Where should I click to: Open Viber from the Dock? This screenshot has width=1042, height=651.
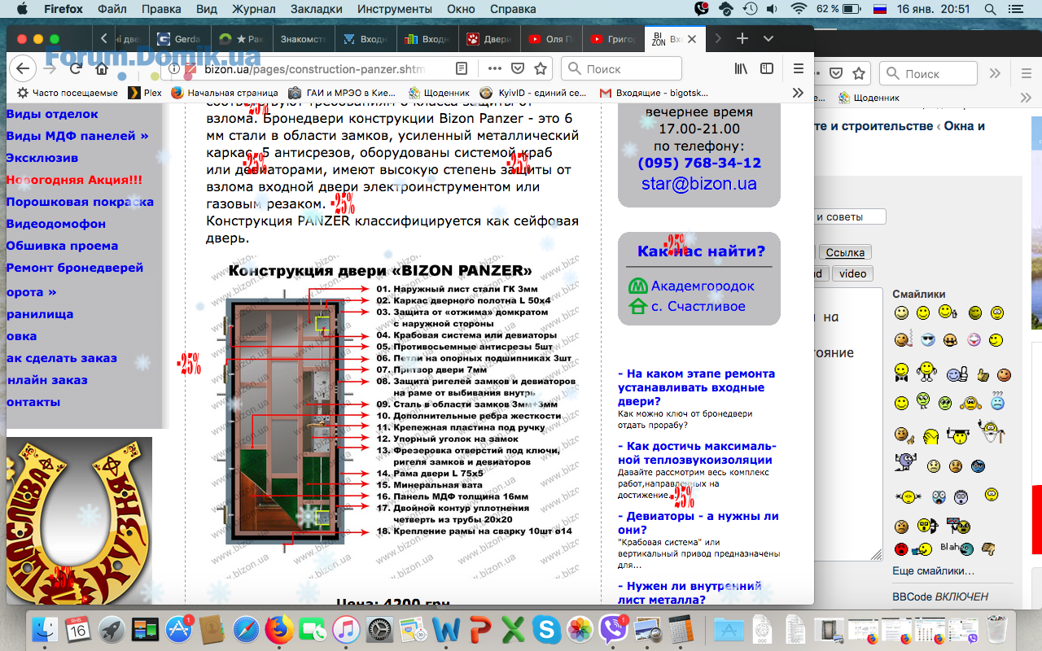coord(613,629)
